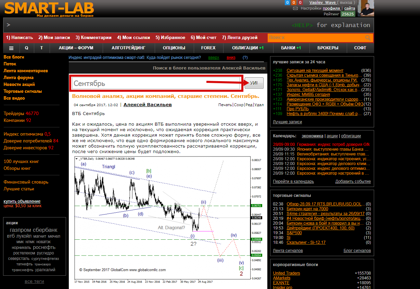
Task: Click the magnifier icon in orange search bar
Action: coord(368,38)
